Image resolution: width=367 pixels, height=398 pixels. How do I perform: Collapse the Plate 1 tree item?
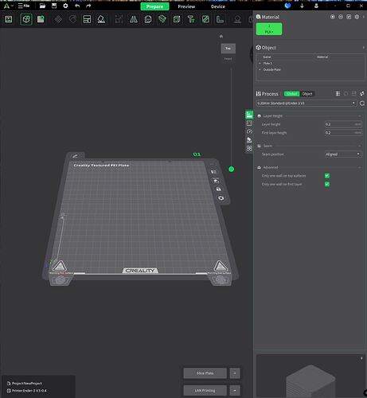[x=260, y=64]
